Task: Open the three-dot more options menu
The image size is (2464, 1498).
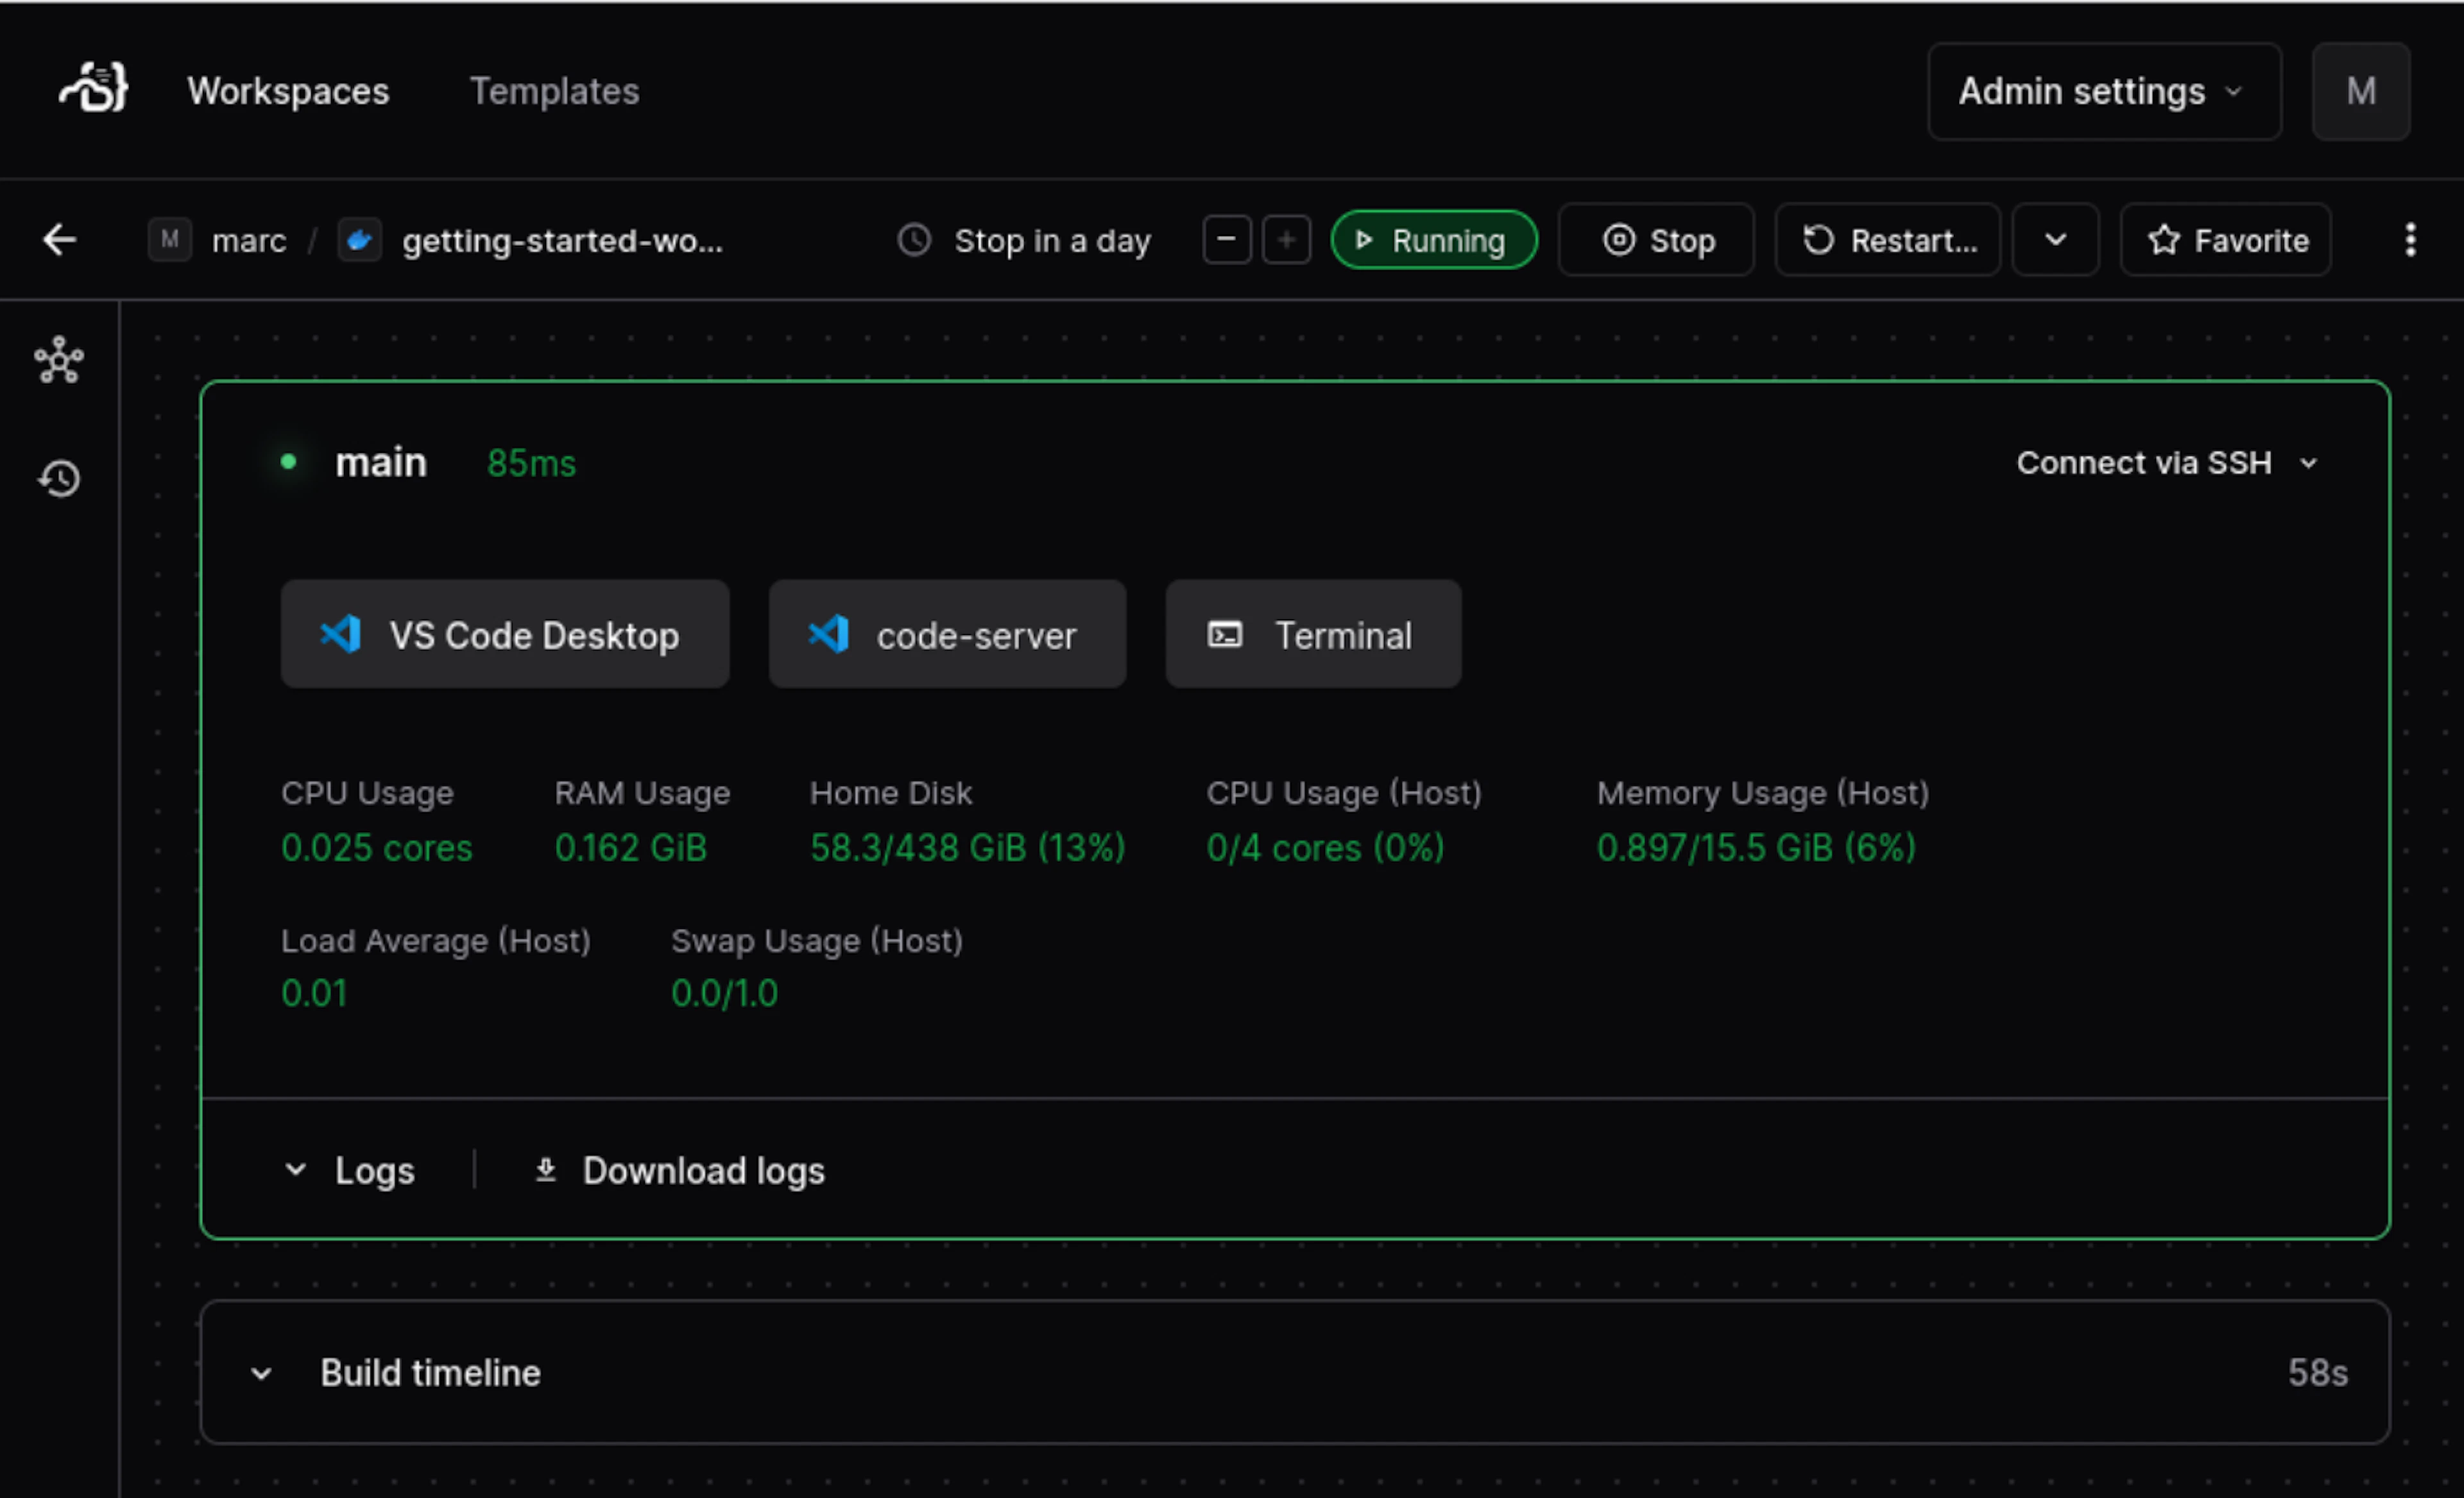Action: pos(2410,240)
